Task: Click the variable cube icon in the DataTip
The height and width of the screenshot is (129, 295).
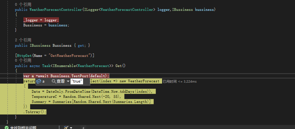Action: point(39,81)
